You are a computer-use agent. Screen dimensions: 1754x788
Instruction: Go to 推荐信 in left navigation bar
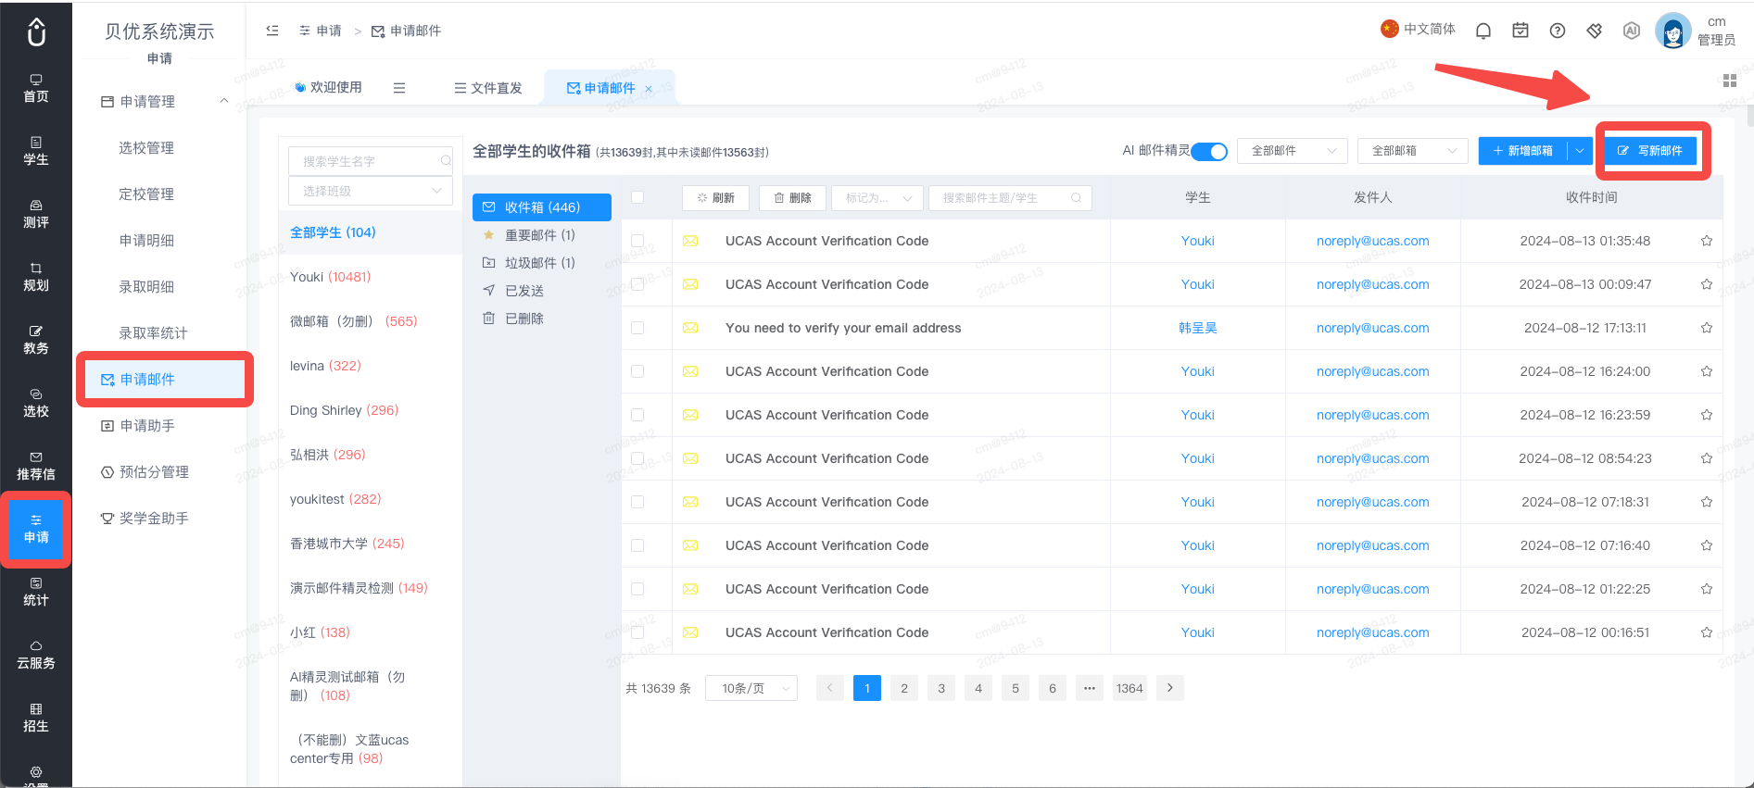[36, 466]
